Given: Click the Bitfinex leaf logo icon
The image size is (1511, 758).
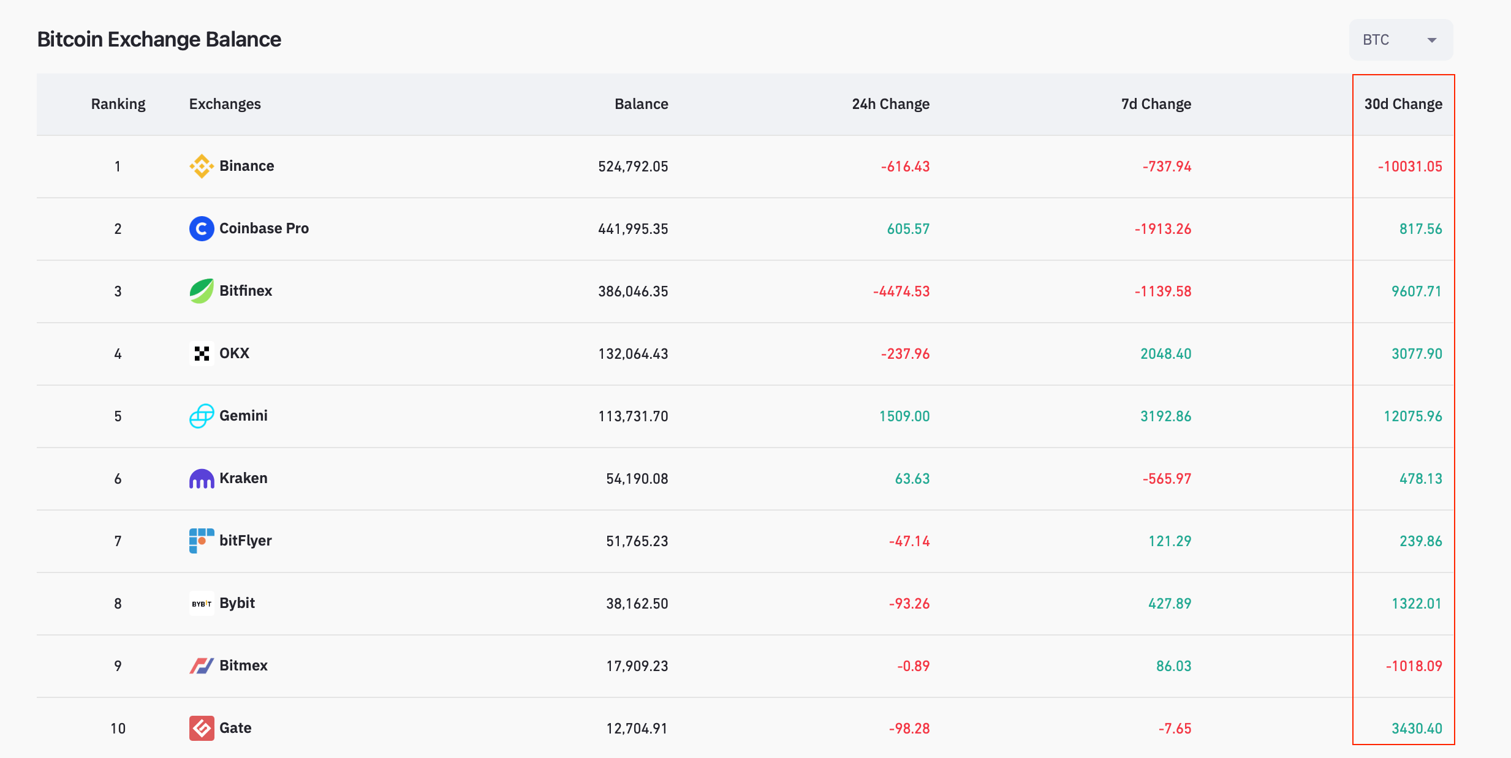Looking at the screenshot, I should [x=201, y=291].
